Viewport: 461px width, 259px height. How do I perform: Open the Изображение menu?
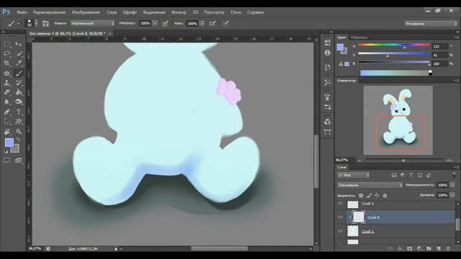(86, 12)
